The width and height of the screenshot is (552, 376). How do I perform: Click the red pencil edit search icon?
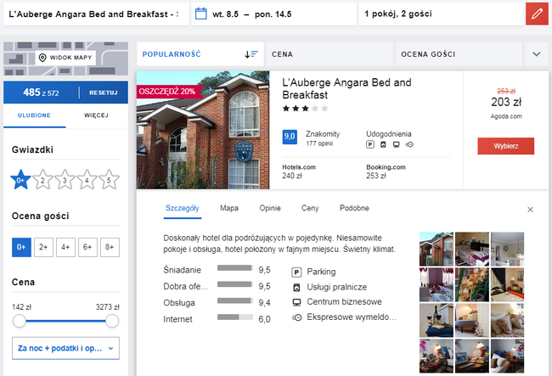[537, 14]
